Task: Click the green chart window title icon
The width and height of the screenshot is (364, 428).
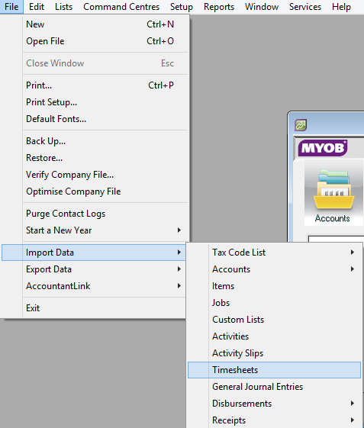Action: coord(301,125)
